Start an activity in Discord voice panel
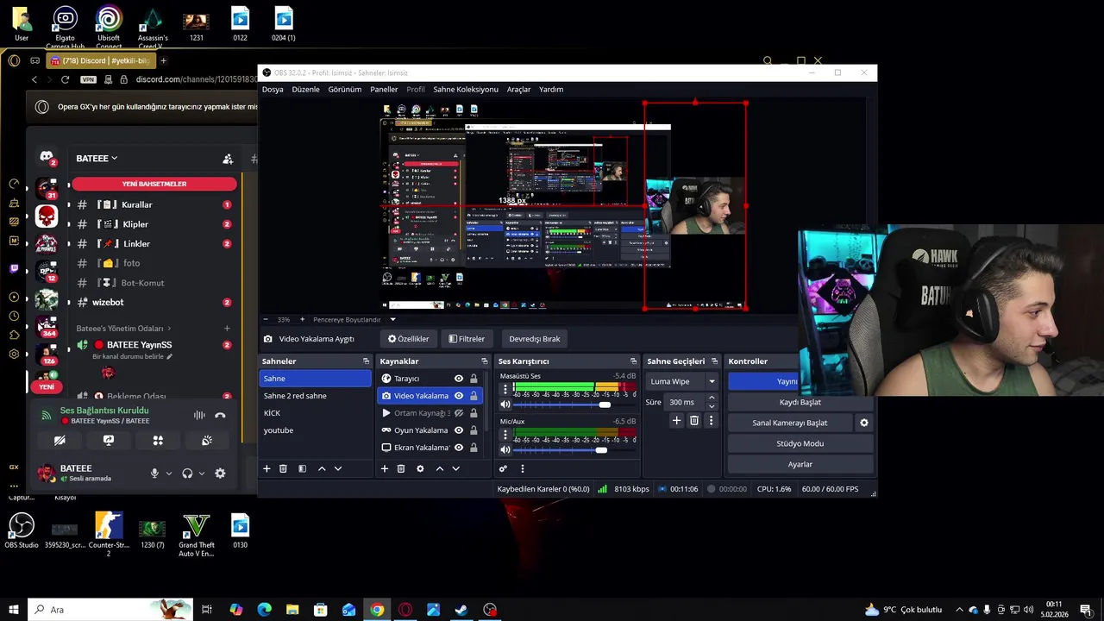Image resolution: width=1104 pixels, height=621 pixels. click(158, 440)
